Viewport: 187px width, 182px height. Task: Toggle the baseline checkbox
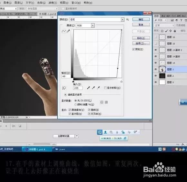pyautogui.click(x=89, y=110)
